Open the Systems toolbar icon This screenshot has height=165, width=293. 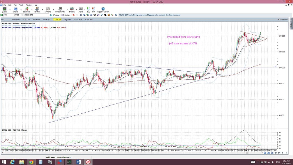point(48,9)
